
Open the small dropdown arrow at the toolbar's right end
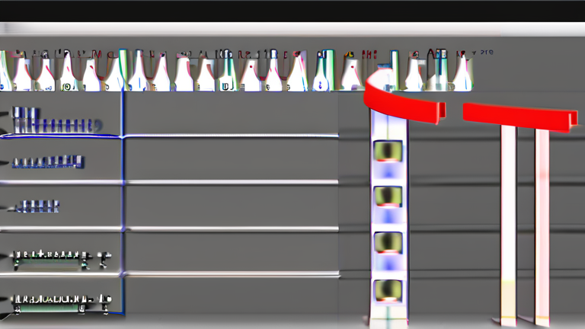(x=475, y=53)
